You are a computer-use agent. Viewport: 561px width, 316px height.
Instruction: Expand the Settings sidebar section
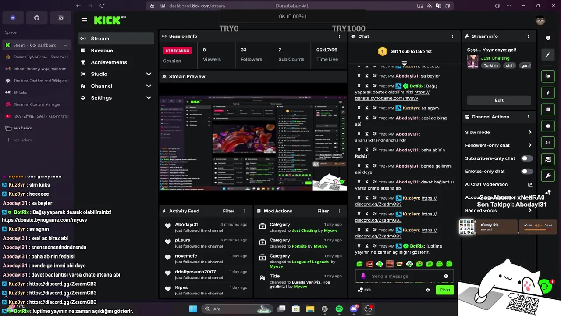[x=149, y=98]
